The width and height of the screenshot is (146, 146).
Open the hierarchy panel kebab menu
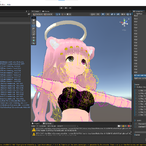point(29,11)
